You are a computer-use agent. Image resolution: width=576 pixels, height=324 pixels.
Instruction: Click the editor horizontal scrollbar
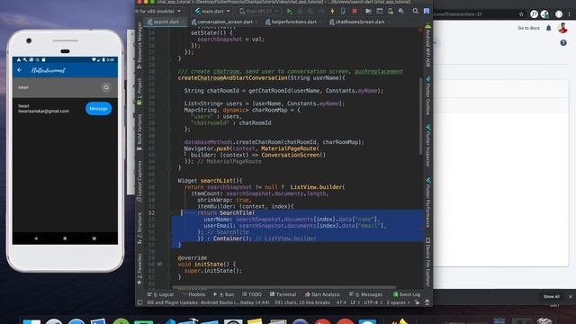point(284,287)
